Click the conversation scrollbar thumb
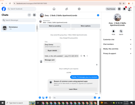The height and width of the screenshot is (105, 135). pyautogui.click(x=100, y=70)
